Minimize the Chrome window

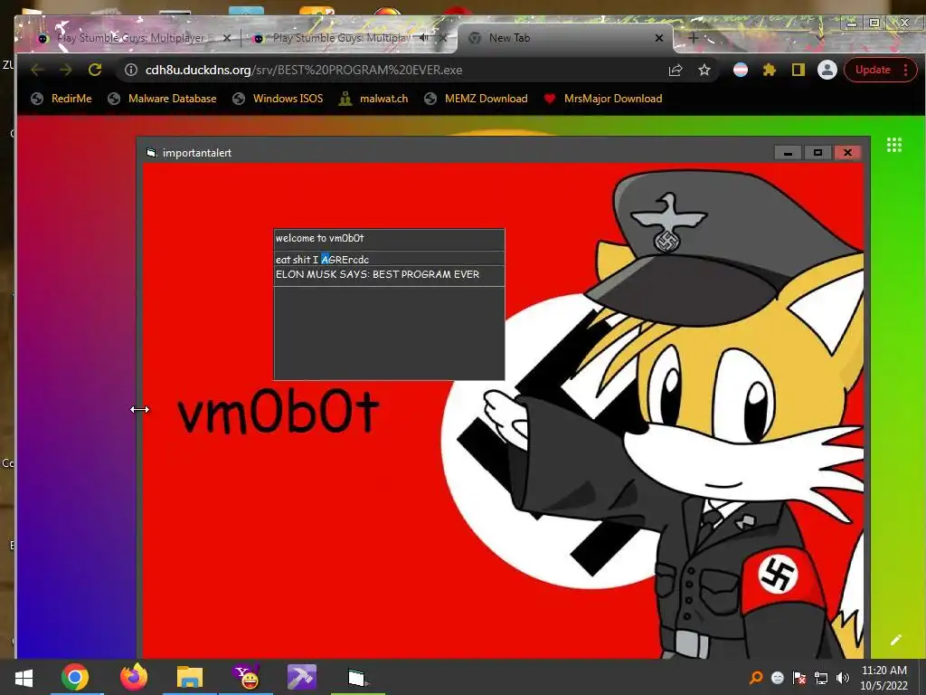[851, 24]
